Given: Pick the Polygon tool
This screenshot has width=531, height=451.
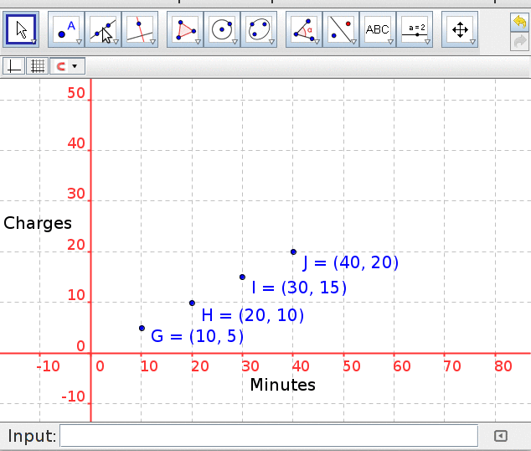Looking at the screenshot, I should (x=184, y=29).
